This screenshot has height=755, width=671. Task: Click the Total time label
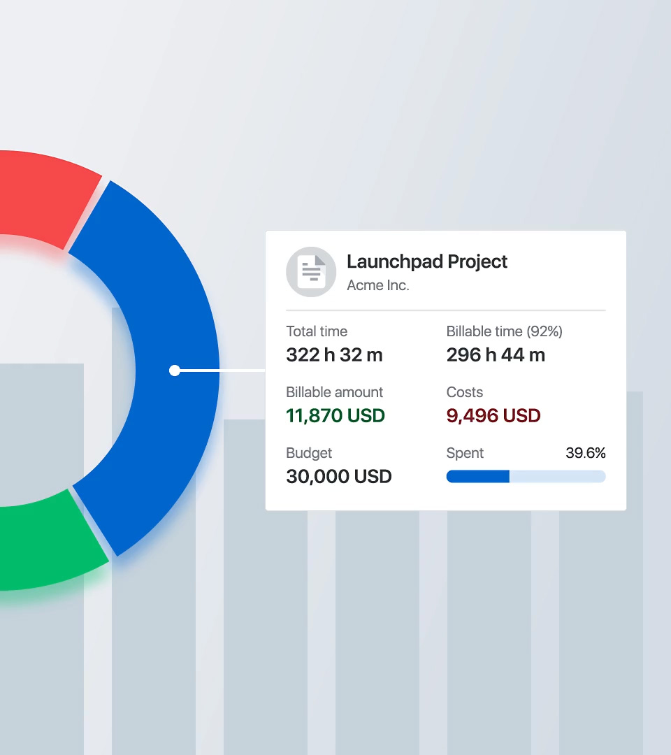pyautogui.click(x=317, y=331)
